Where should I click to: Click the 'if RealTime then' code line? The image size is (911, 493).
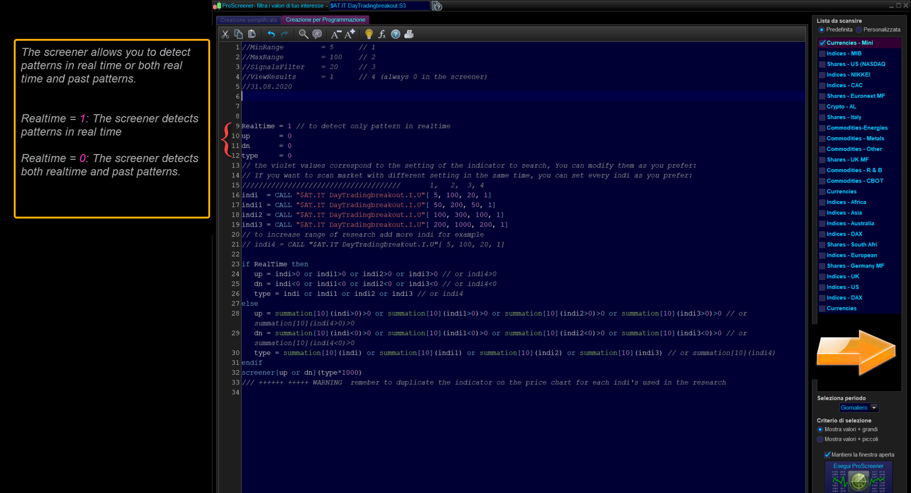click(275, 265)
